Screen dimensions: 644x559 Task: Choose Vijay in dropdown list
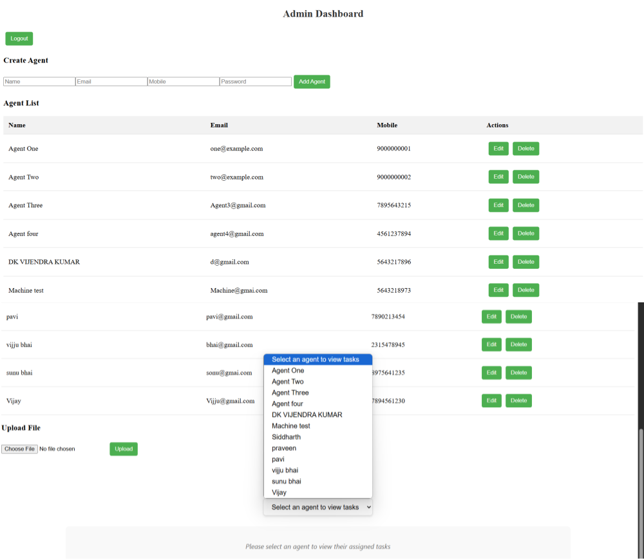coord(318,493)
